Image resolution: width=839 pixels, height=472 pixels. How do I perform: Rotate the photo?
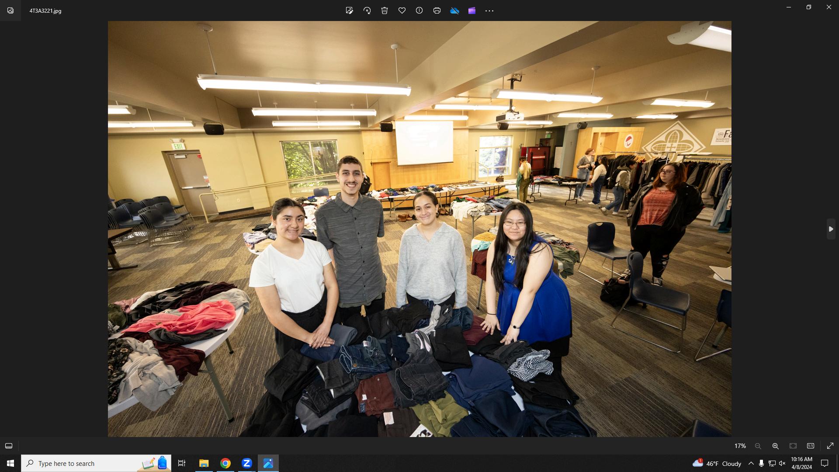(367, 10)
